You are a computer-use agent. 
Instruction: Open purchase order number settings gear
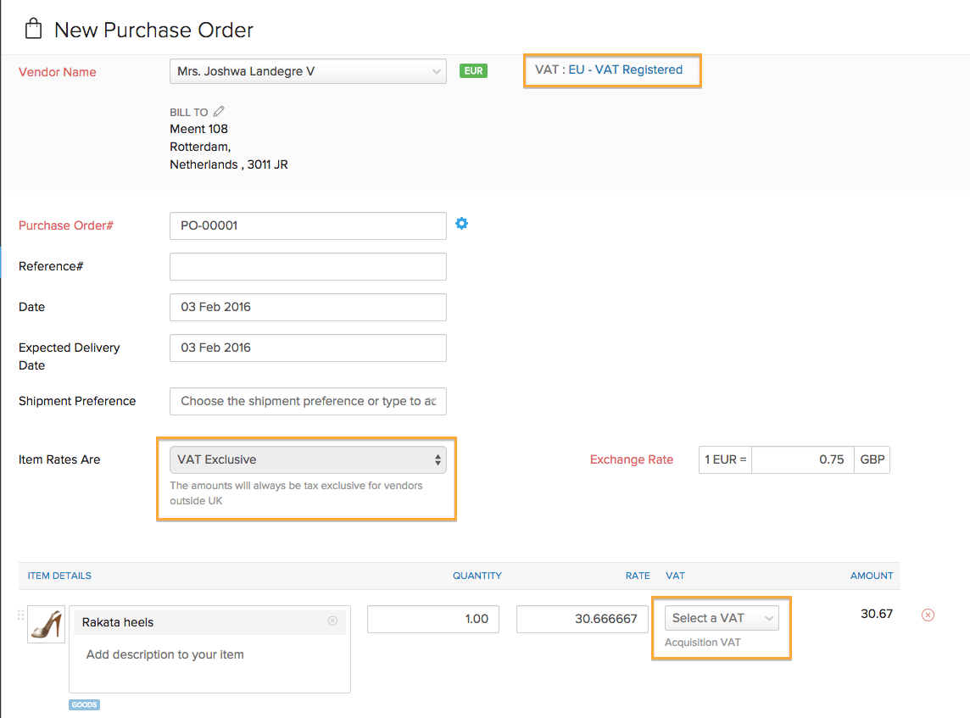click(x=461, y=224)
